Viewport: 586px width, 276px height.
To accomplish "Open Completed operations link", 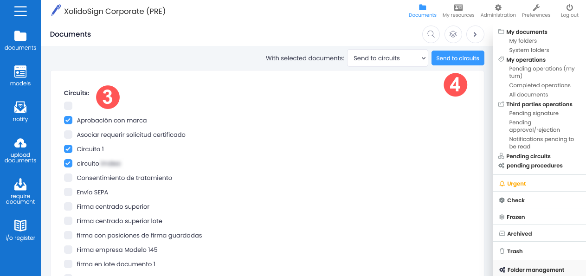I will pos(540,85).
